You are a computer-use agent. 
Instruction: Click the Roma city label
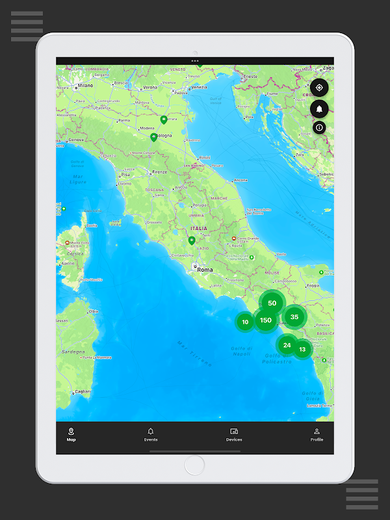coord(205,270)
